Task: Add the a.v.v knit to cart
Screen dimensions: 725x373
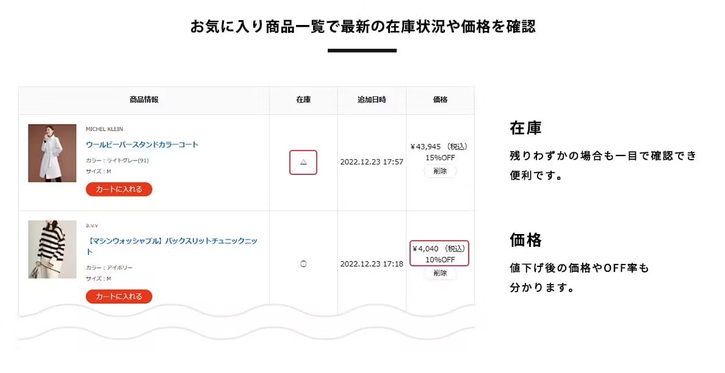Action: point(119,296)
